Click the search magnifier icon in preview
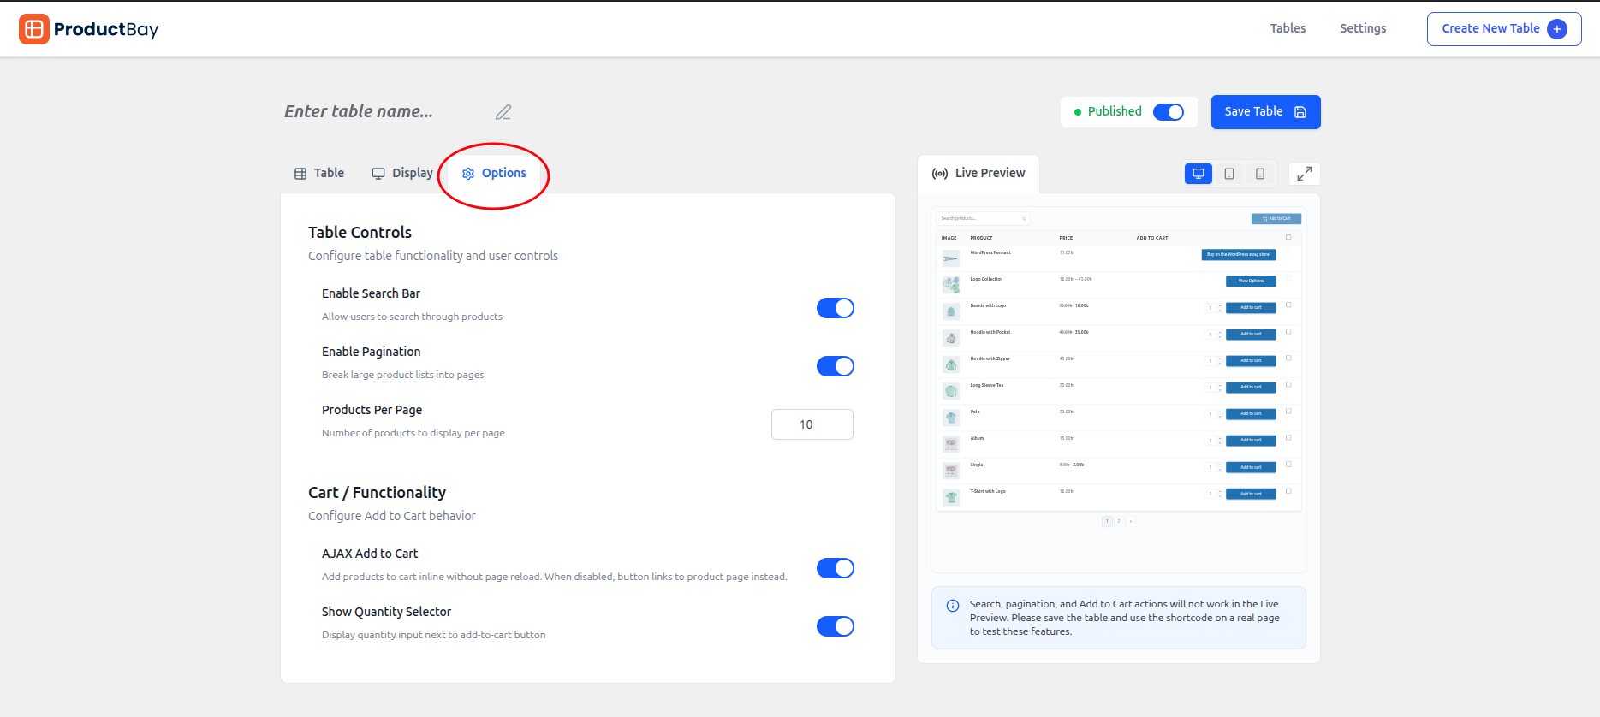Screen dimensions: 1600x717 pyautogui.click(x=1024, y=219)
